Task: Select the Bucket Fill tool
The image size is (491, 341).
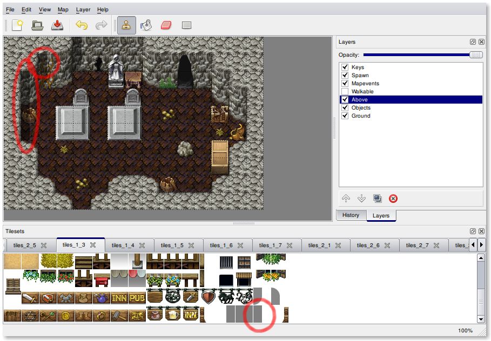Action: click(146, 25)
